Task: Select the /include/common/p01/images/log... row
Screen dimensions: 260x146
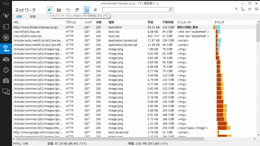Action: point(134,49)
